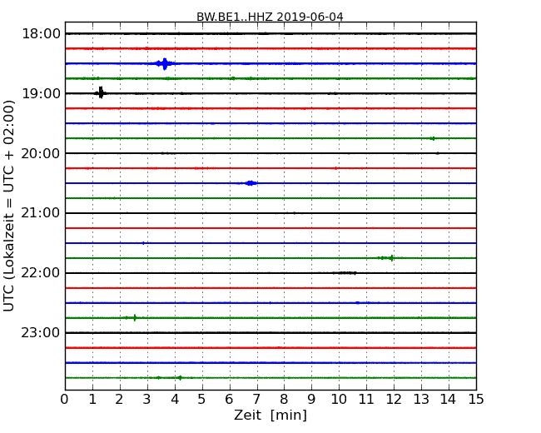Image resolution: width=541 pixels, height=433 pixels.
Task: Select the green blip on the 19:45 trace
Action: pos(433,138)
